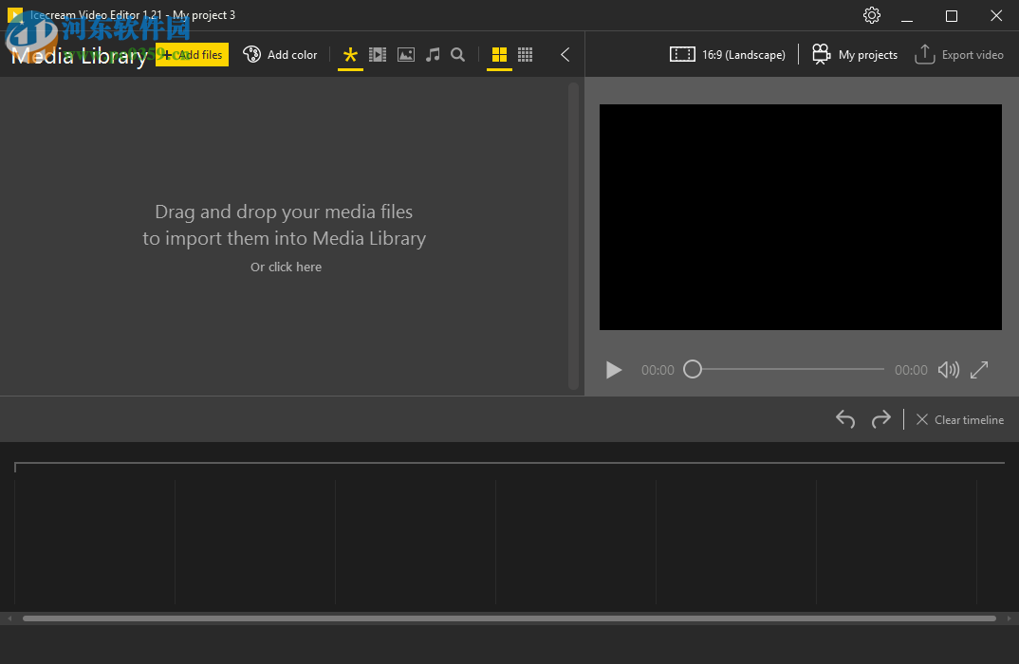This screenshot has width=1019, height=664.
Task: Open the 16:9 Landscape aspect ratio selector
Action: point(727,54)
